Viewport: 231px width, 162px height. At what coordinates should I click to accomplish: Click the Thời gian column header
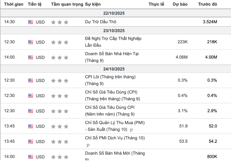click(13, 4)
